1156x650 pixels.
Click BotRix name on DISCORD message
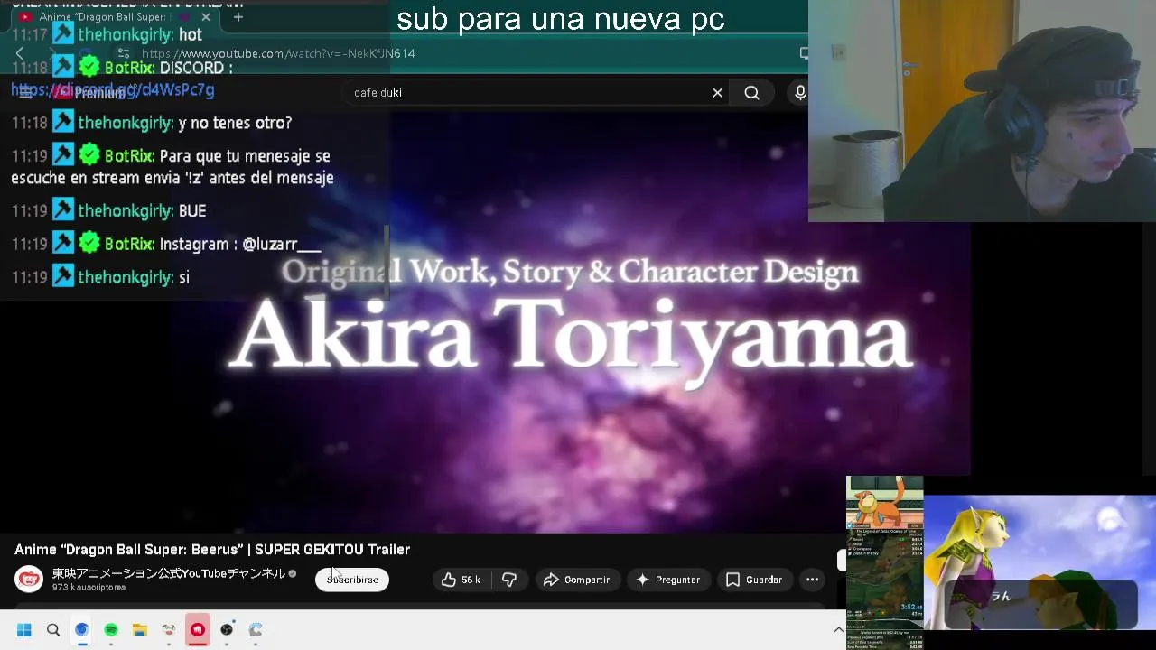point(129,68)
